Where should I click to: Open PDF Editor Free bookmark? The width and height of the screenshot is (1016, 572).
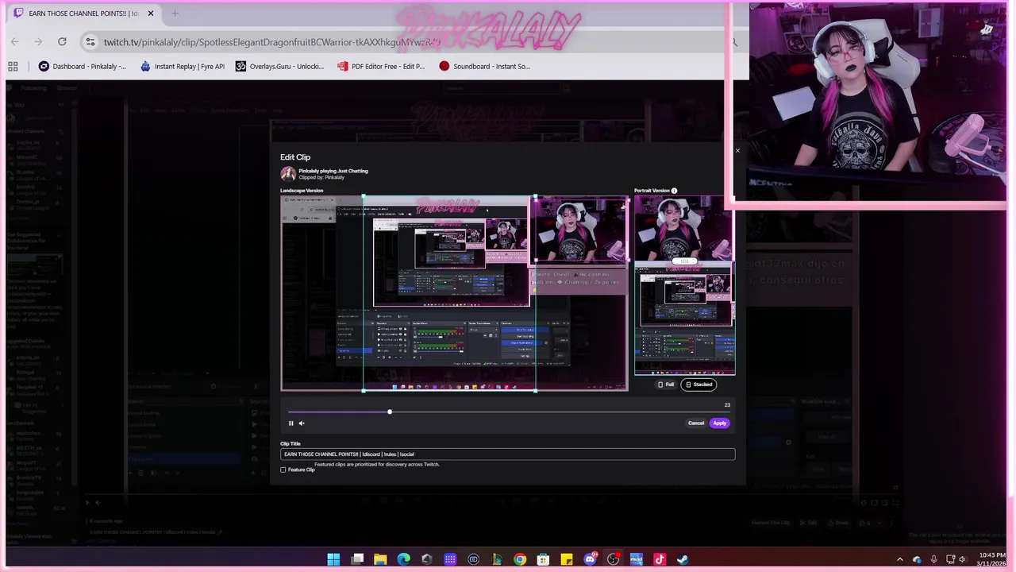[381, 66]
